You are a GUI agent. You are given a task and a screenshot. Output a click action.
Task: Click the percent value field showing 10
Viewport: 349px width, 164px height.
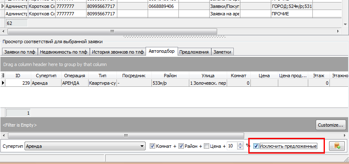[232, 146]
